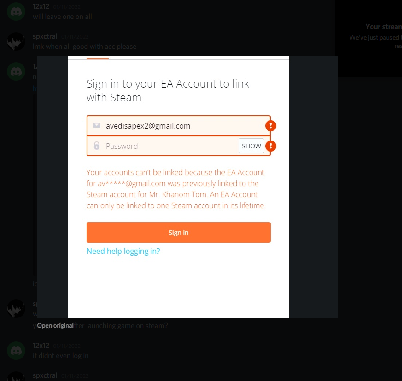Image resolution: width=402 pixels, height=381 pixels.
Task: Click spxctral username in second message
Action: pyautogui.click(x=45, y=36)
